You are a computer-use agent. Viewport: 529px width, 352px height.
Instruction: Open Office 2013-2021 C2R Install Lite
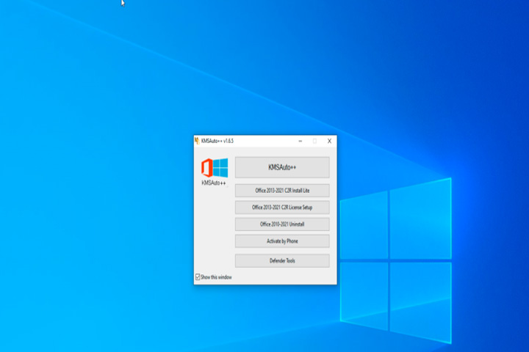tap(282, 191)
